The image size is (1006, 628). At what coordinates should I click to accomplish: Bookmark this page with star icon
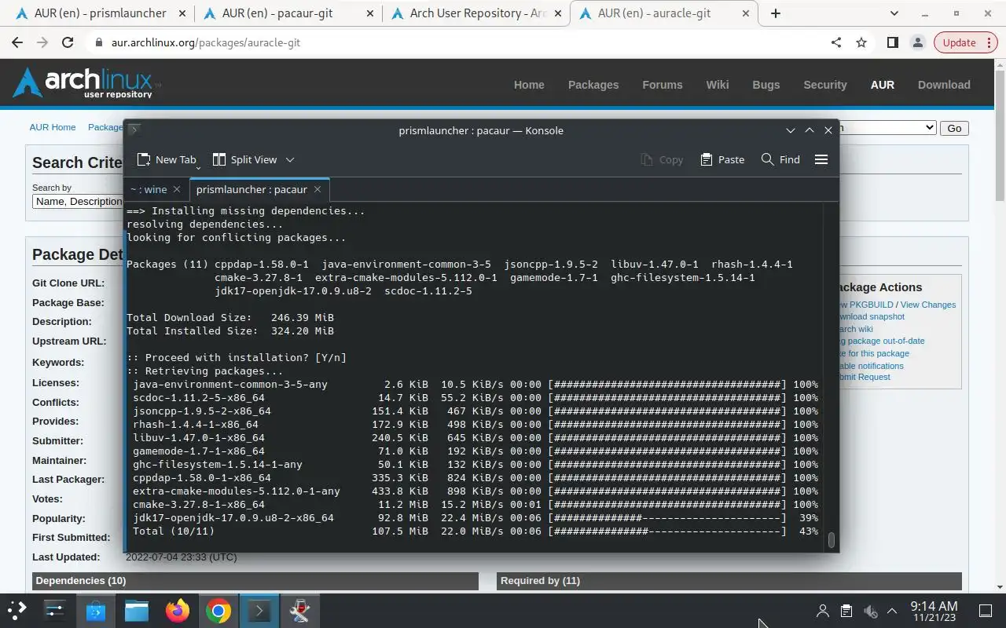point(861,42)
